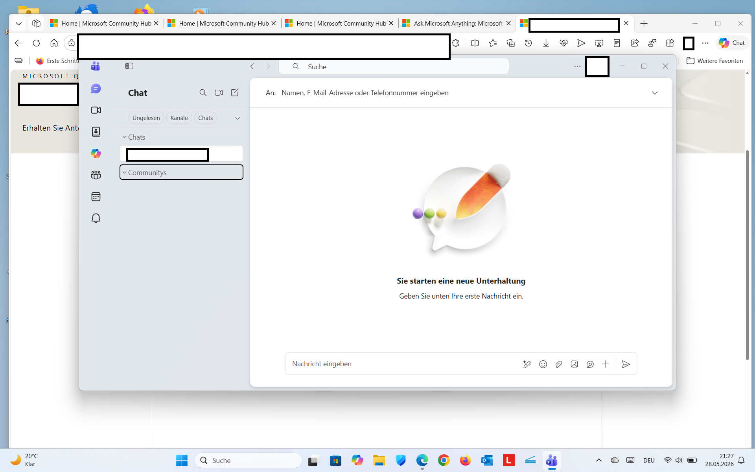Expand the Communitys section
Screen dimensions: 755x472
[x=181, y=172]
